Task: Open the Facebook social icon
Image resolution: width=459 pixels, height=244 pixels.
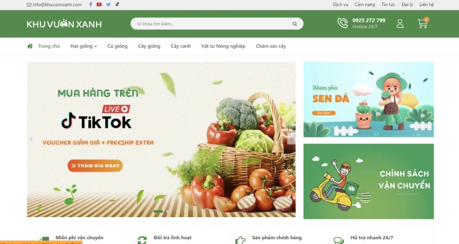Action: coord(91,4)
